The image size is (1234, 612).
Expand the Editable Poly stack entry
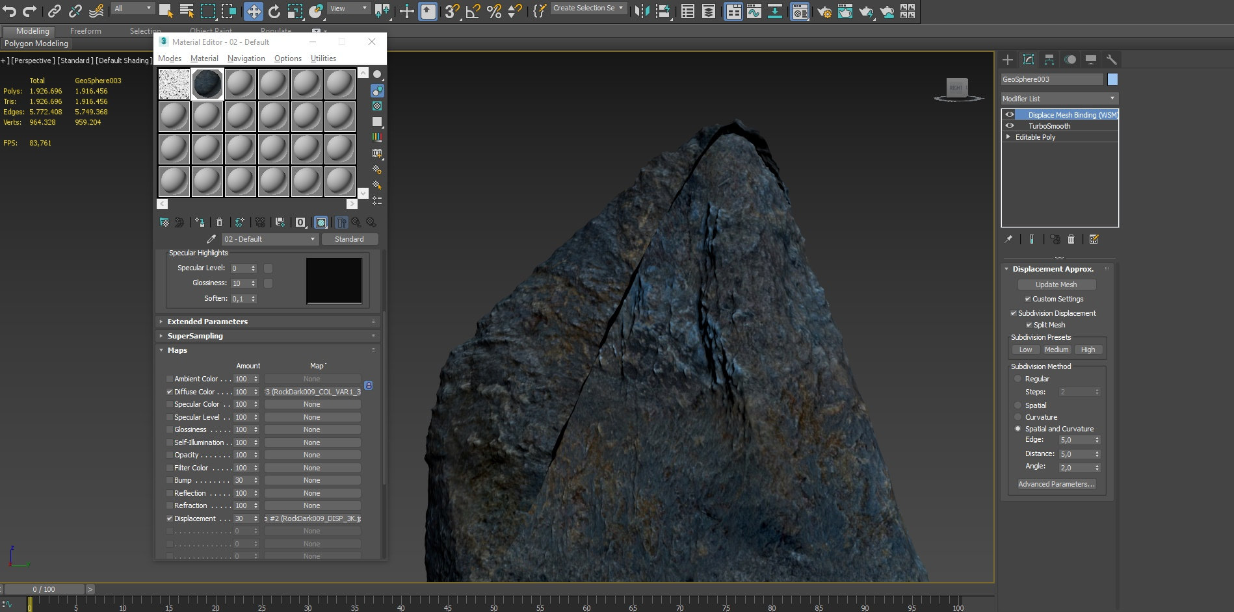(1008, 137)
